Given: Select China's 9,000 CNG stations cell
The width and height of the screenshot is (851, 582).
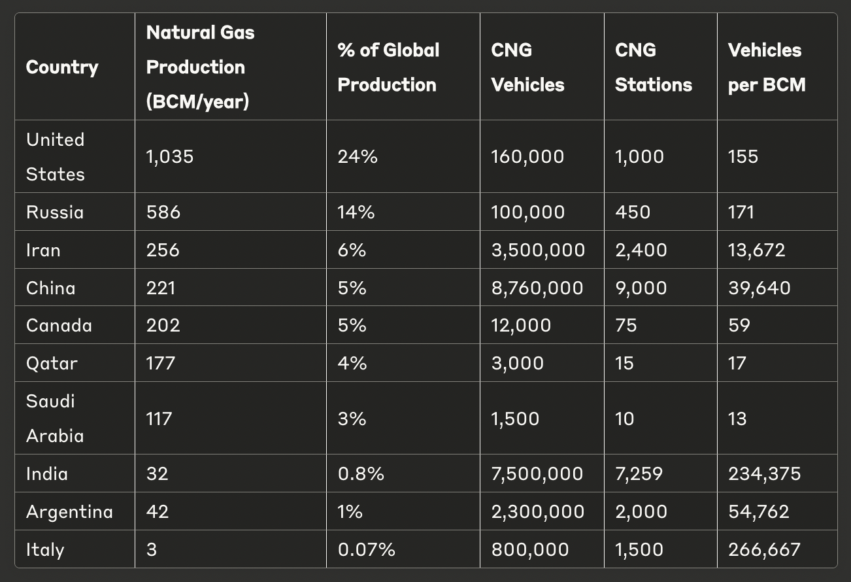Looking at the screenshot, I should tap(641, 288).
